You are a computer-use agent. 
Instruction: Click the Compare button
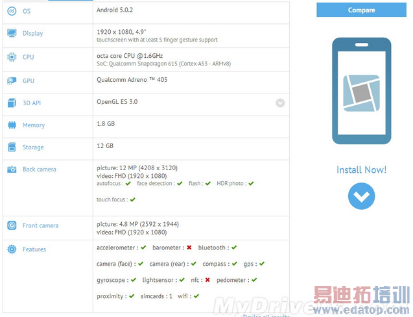point(361,10)
